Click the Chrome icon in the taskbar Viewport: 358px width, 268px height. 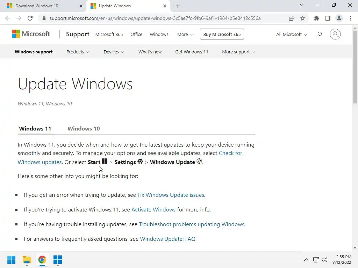(42, 260)
